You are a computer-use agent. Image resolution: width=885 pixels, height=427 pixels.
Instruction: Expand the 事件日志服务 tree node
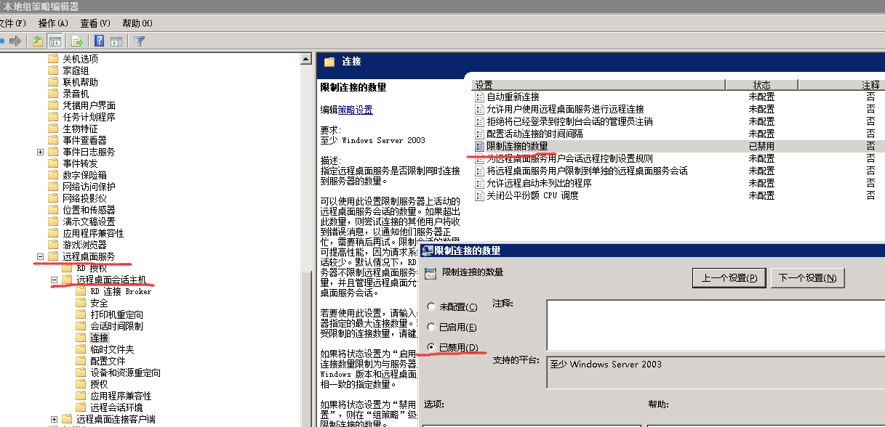pos(40,152)
